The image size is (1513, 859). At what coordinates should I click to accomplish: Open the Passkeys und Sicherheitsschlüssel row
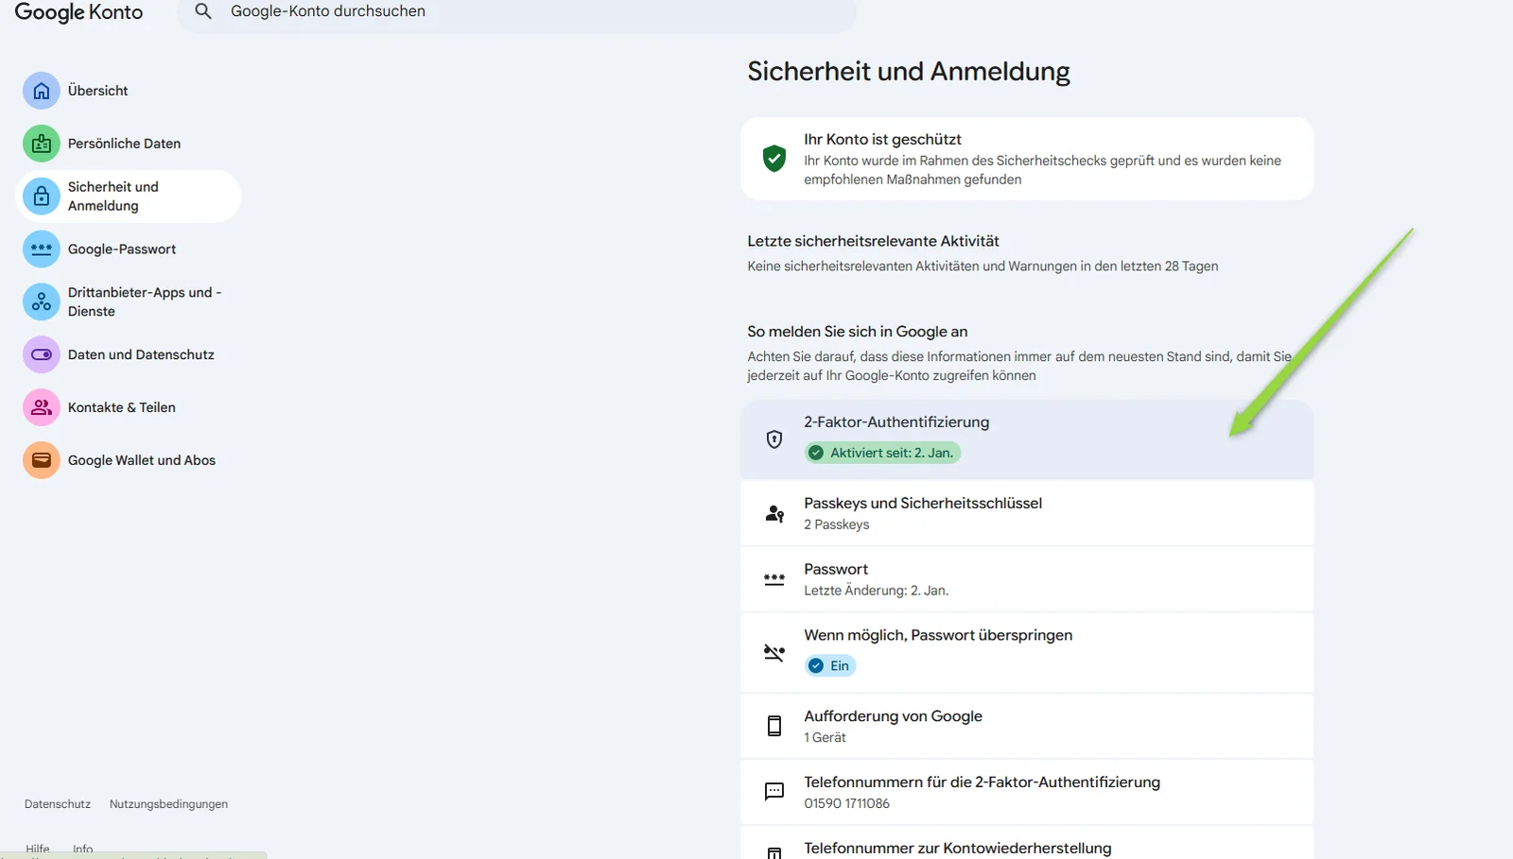click(1027, 513)
